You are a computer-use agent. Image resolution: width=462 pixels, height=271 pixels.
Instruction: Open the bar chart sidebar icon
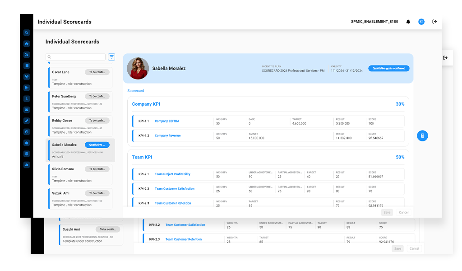tap(27, 165)
